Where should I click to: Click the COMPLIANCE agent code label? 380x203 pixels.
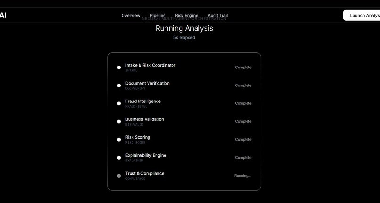click(x=135, y=178)
